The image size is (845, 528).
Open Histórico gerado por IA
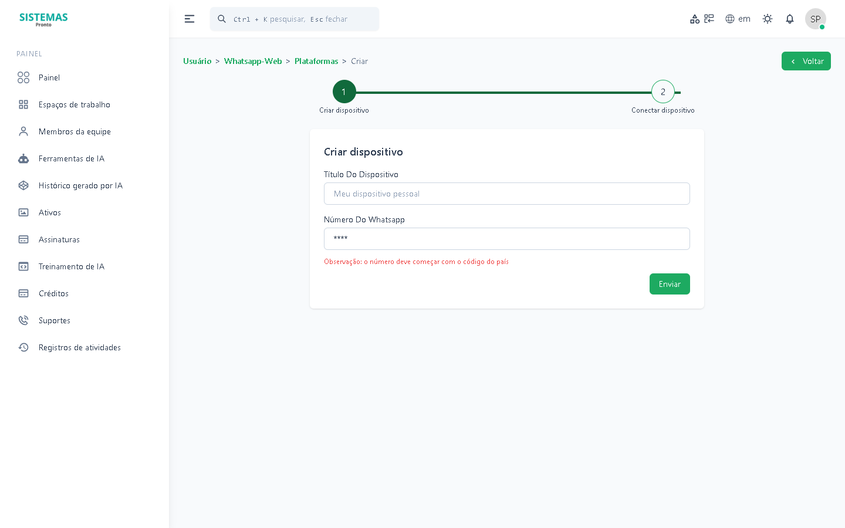click(80, 185)
